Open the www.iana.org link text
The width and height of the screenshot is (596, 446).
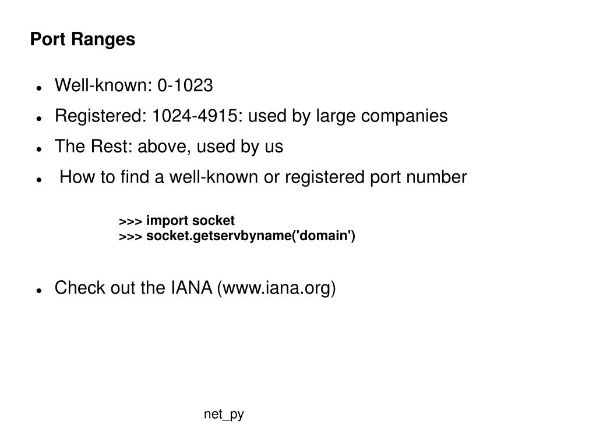coord(276,288)
